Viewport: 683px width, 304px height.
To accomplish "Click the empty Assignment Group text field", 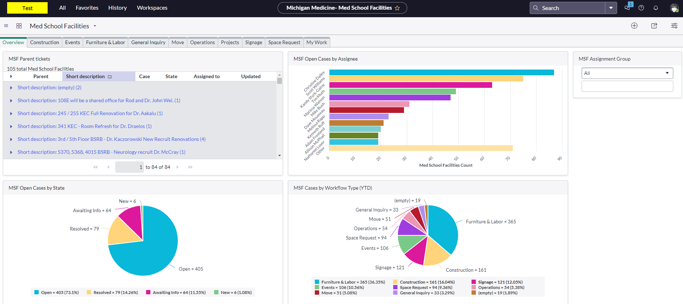I will click(627, 86).
